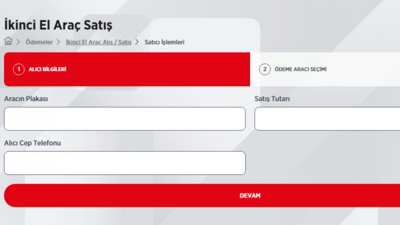The height and width of the screenshot is (225, 400).
Task: Click the step 1 number circle
Action: [x=19, y=69]
